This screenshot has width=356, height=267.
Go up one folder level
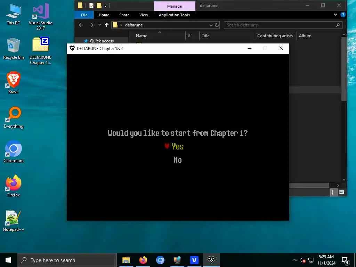(x=106, y=25)
